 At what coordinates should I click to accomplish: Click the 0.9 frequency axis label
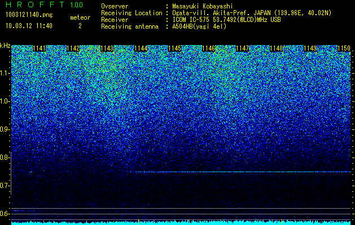tap(5, 129)
